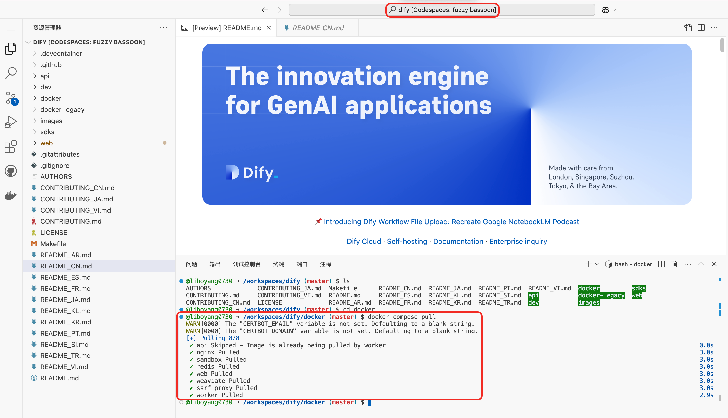Maximize the terminal panel size

701,264
